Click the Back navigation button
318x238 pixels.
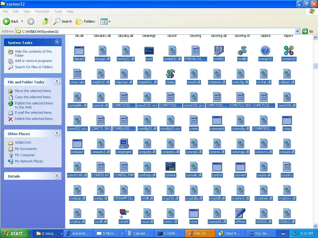pyautogui.click(x=11, y=21)
